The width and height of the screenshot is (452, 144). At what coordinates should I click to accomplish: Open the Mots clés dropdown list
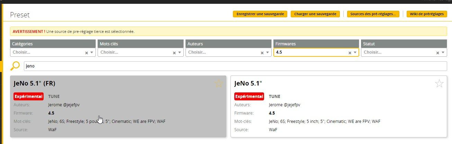179,53
